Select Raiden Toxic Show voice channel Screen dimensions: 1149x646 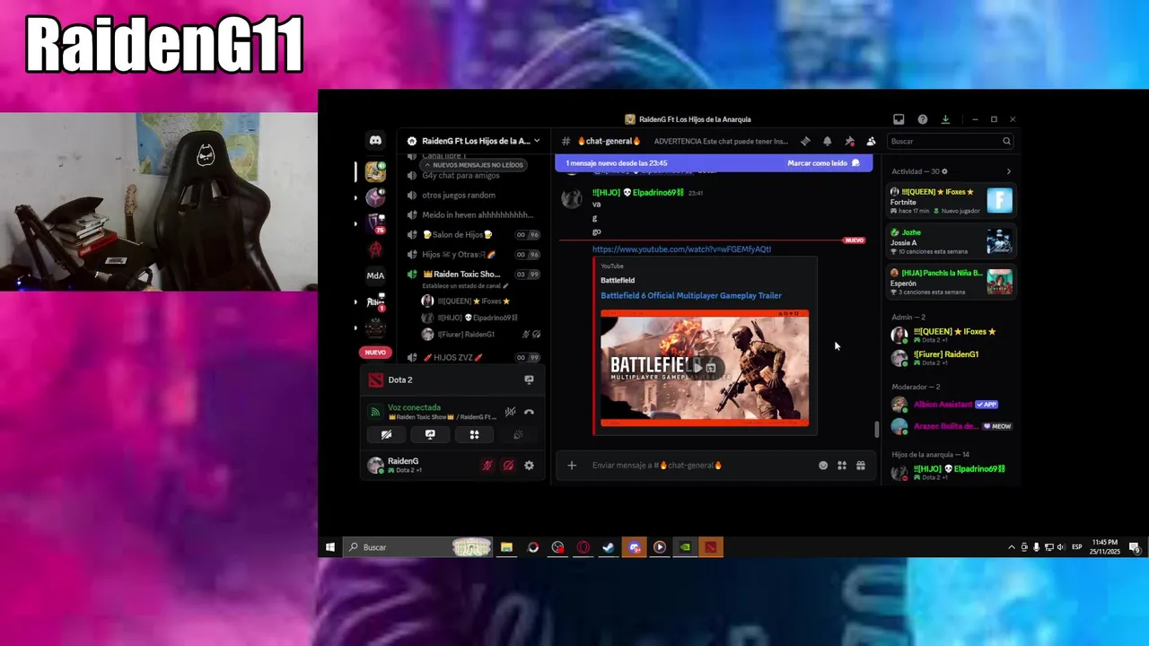[x=473, y=274]
